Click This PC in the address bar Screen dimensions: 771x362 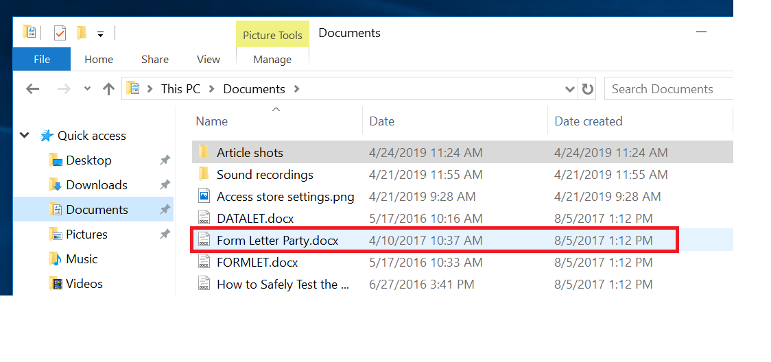point(180,89)
